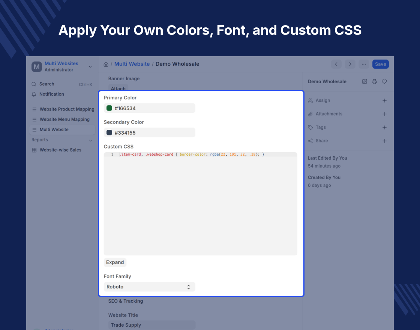Open the edit icon beside Demo Wholesale

point(364,81)
